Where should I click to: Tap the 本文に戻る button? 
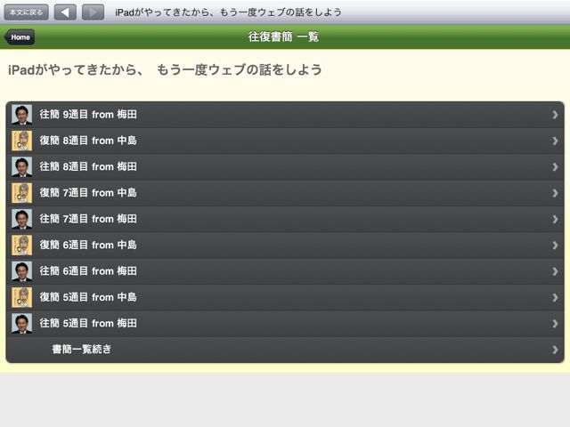pos(26,12)
